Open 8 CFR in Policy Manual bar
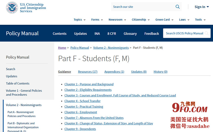 point(112,34)
